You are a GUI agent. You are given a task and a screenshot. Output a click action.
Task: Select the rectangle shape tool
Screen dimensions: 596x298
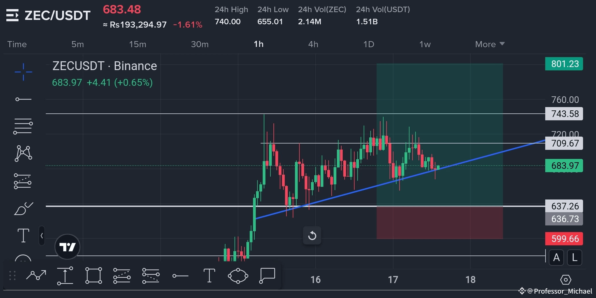(94, 275)
